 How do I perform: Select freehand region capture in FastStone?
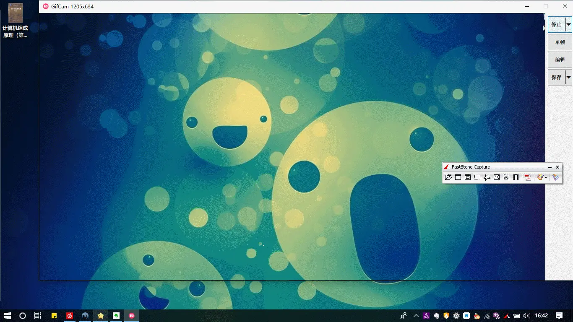pos(487,177)
